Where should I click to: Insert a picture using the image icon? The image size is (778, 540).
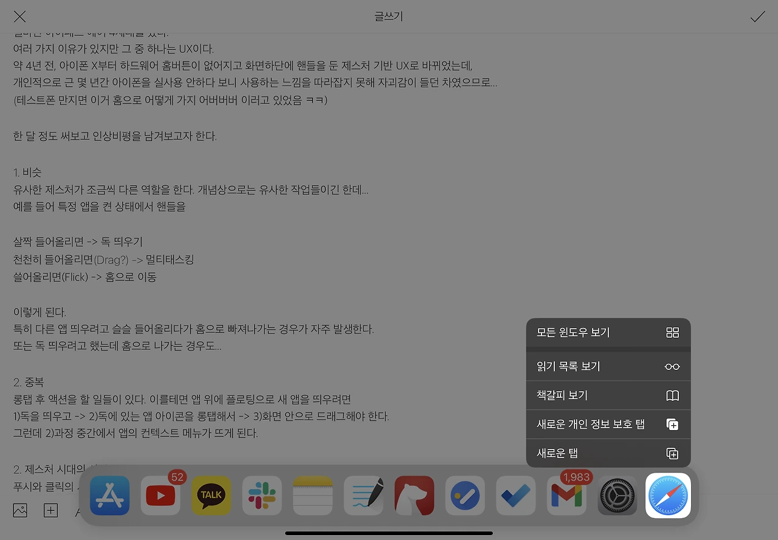(20, 511)
